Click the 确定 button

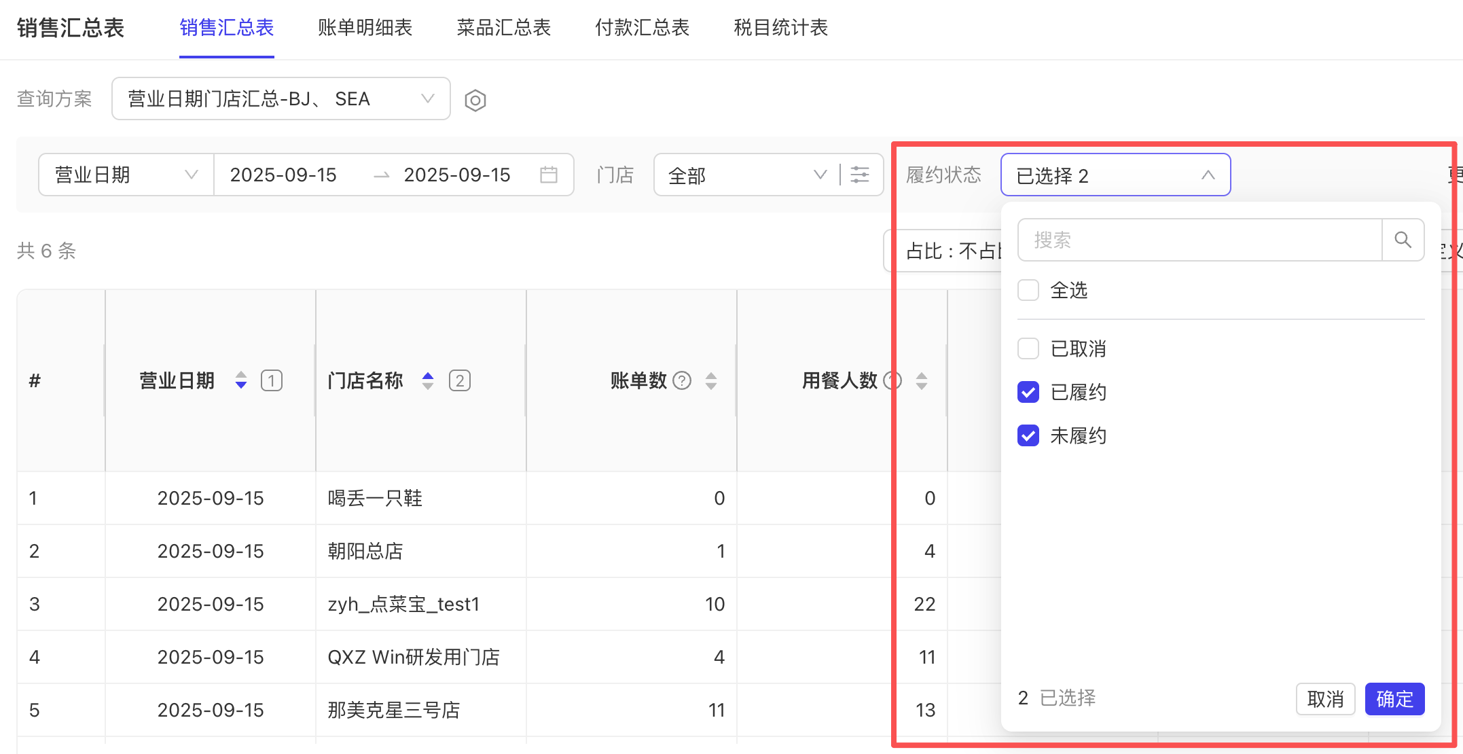point(1394,698)
